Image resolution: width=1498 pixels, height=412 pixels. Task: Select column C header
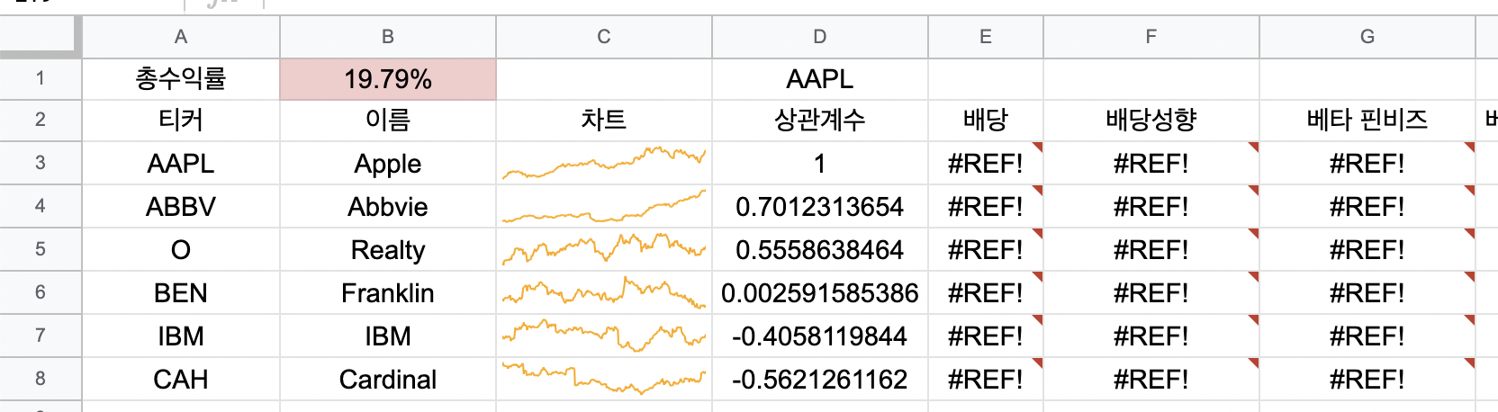pos(604,37)
